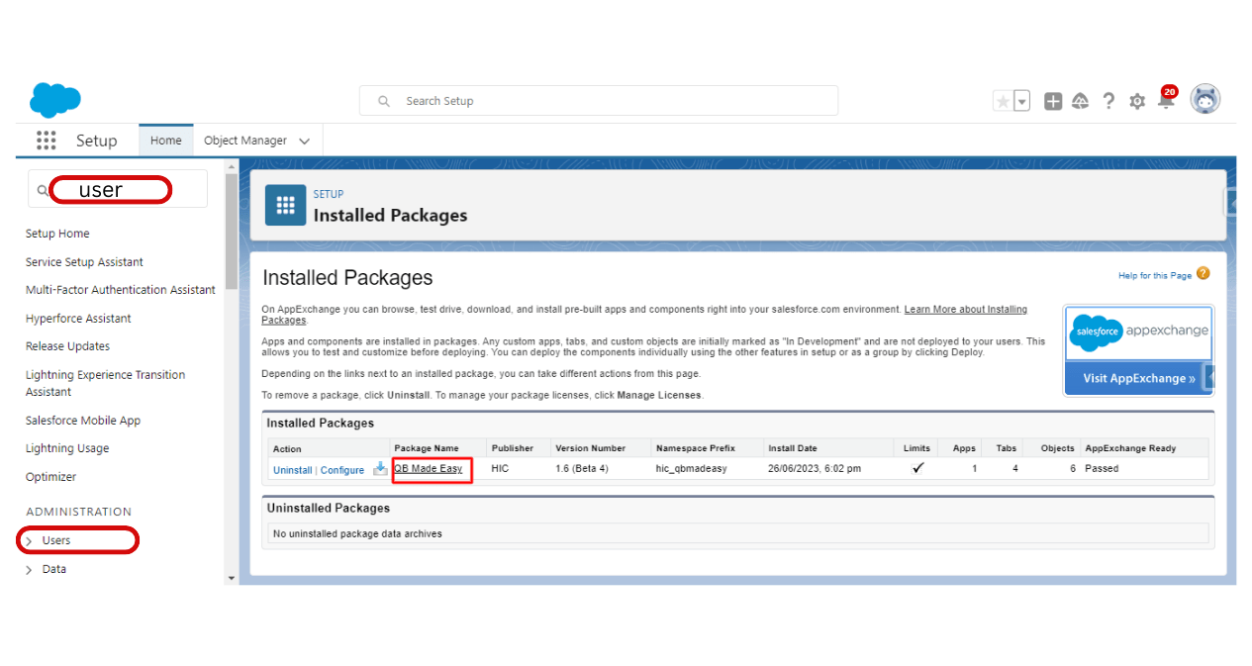Open Hyperforce Assistant
Viewport: 1252px width, 666px height.
pos(78,319)
